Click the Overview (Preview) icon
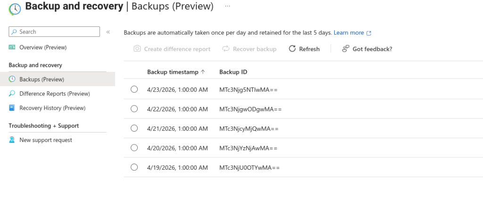The image size is (483, 197). pyautogui.click(x=12, y=47)
